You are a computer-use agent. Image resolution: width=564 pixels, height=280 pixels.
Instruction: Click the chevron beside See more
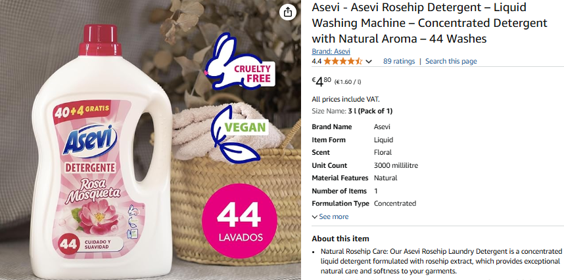coord(315,217)
